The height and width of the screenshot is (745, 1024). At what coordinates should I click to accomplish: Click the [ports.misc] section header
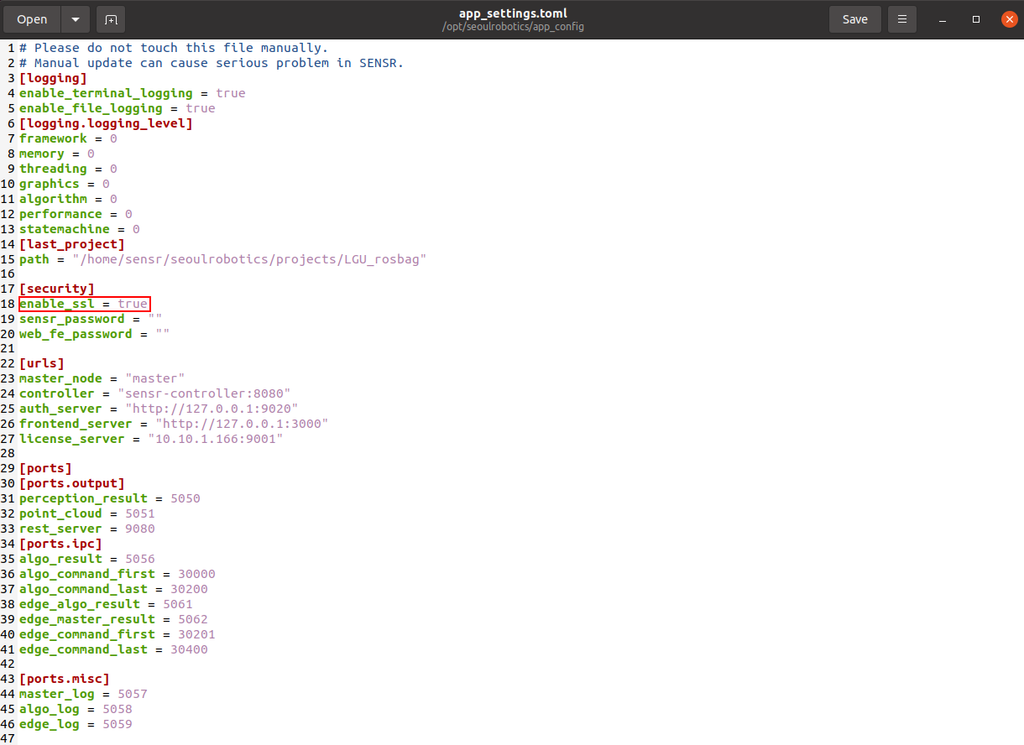click(65, 679)
